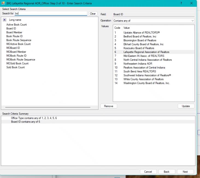Open the Operation dropdown
This screenshot has height=178, width=200.
tap(154, 21)
